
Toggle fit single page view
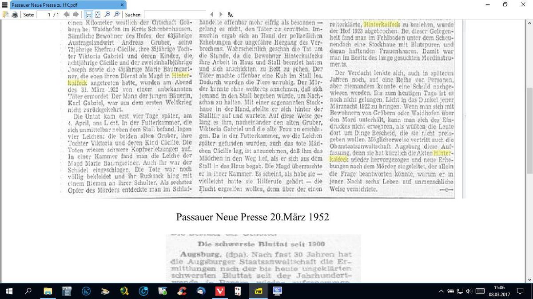point(98,15)
